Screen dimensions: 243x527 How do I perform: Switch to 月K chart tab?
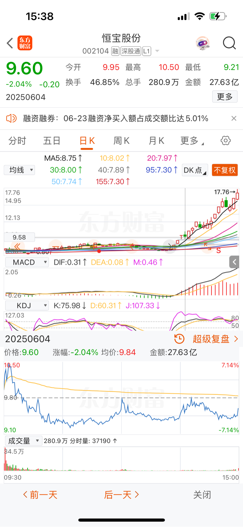[x=157, y=141]
